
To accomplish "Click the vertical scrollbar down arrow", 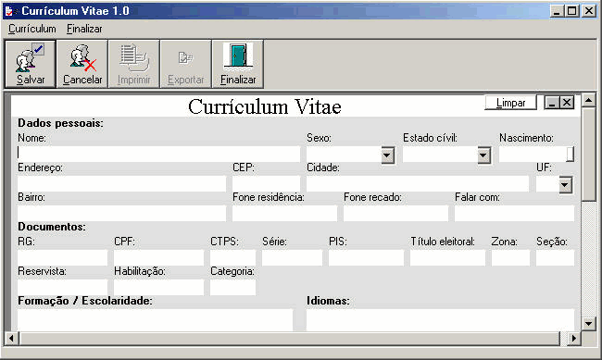I will click(x=588, y=323).
